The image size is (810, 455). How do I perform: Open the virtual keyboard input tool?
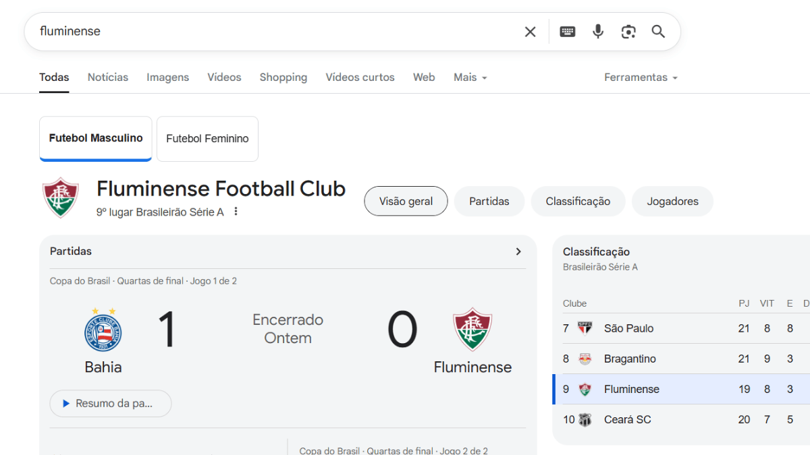pyautogui.click(x=568, y=32)
